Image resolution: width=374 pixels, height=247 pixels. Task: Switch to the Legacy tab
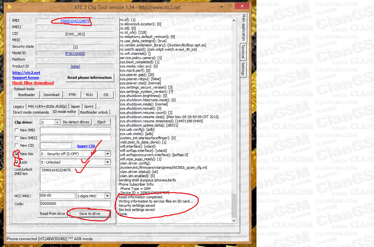tap(19, 106)
